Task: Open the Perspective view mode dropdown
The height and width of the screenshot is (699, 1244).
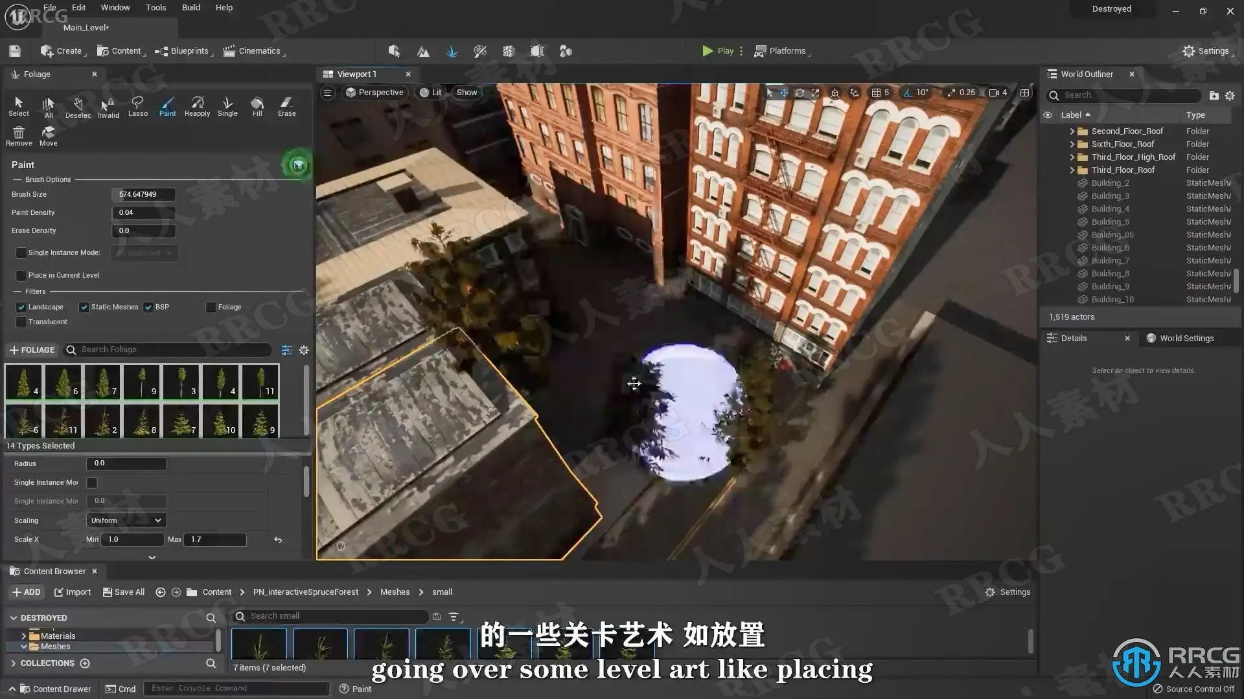Action: (x=374, y=93)
